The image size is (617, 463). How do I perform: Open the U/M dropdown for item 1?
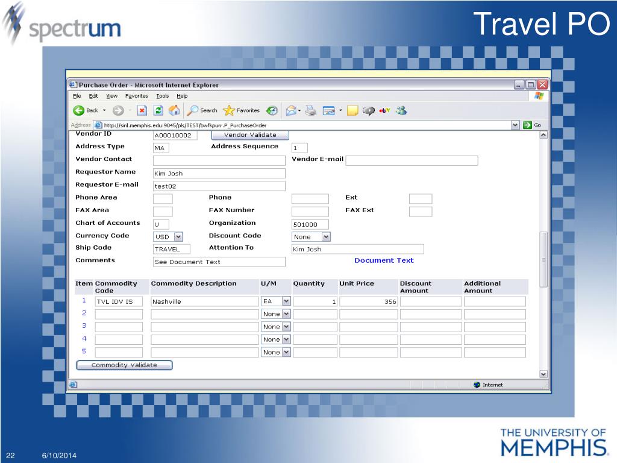(286, 301)
